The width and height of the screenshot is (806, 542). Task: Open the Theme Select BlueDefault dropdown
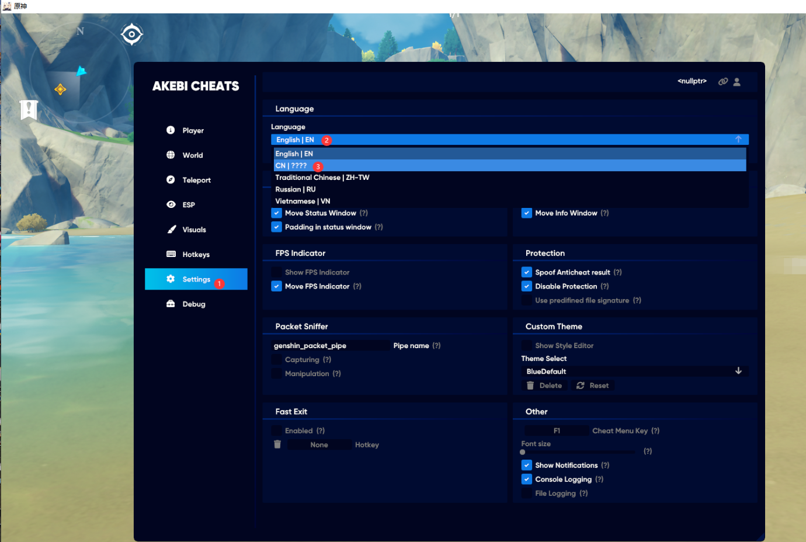click(x=635, y=371)
